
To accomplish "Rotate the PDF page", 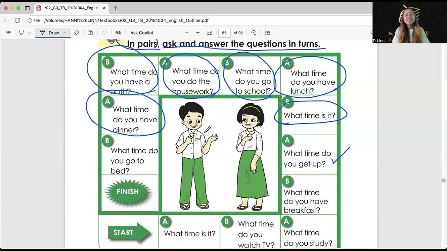I will click(254, 33).
